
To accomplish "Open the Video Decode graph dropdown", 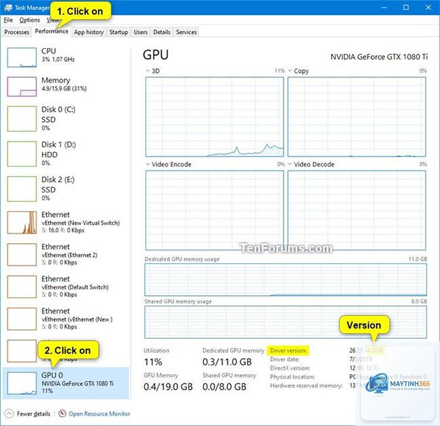I will pos(290,165).
